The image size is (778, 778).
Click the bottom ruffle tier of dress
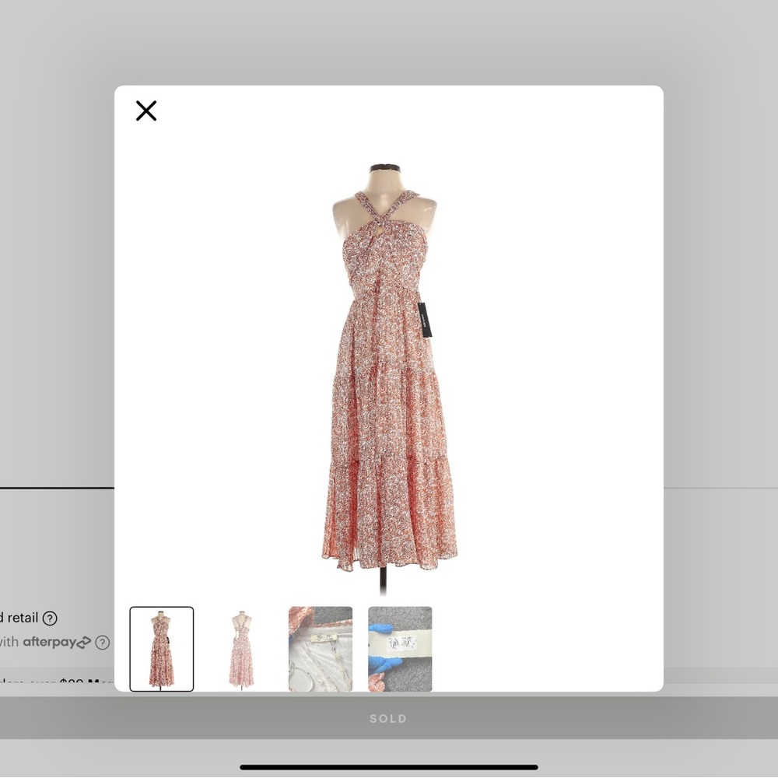[x=389, y=513]
